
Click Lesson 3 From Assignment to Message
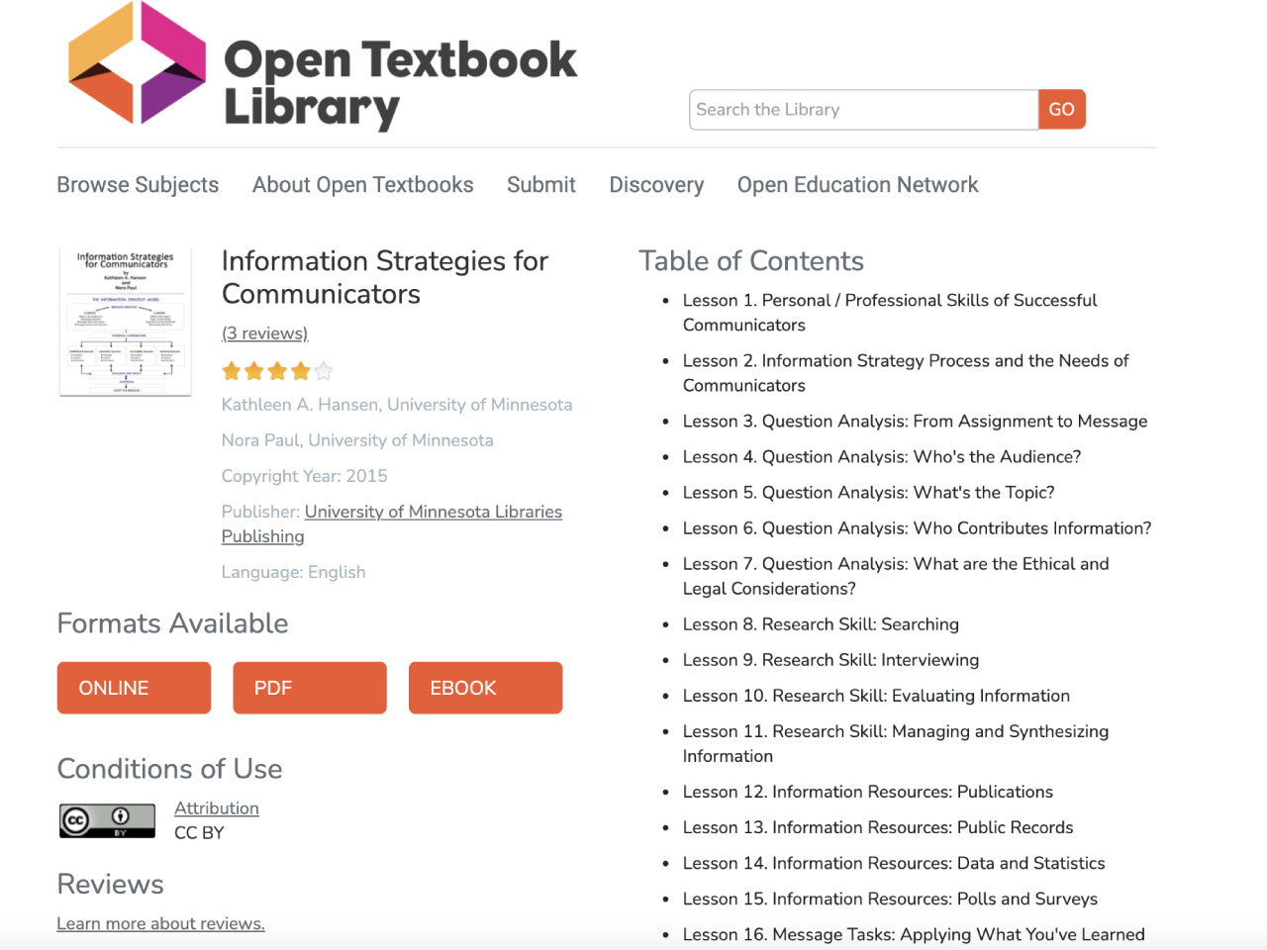pos(916,422)
